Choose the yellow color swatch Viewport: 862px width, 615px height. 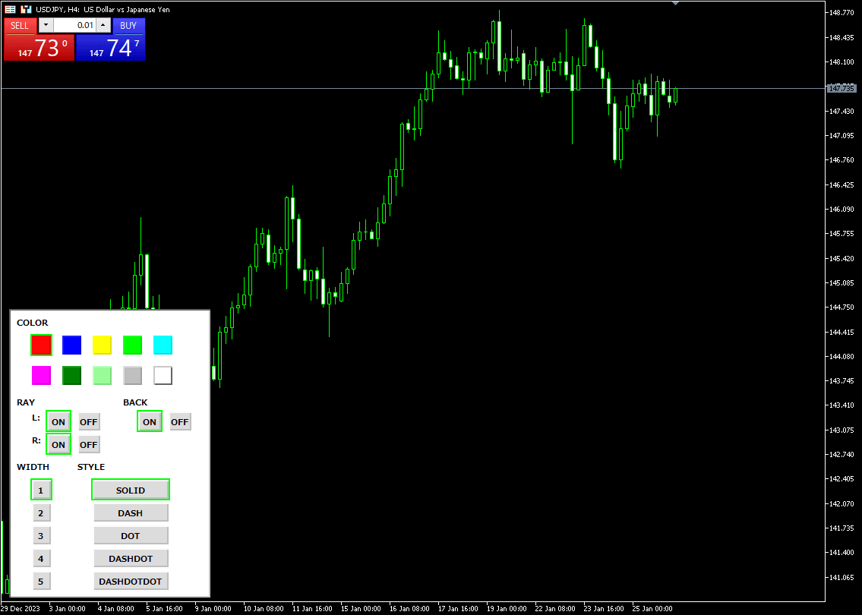coord(102,345)
